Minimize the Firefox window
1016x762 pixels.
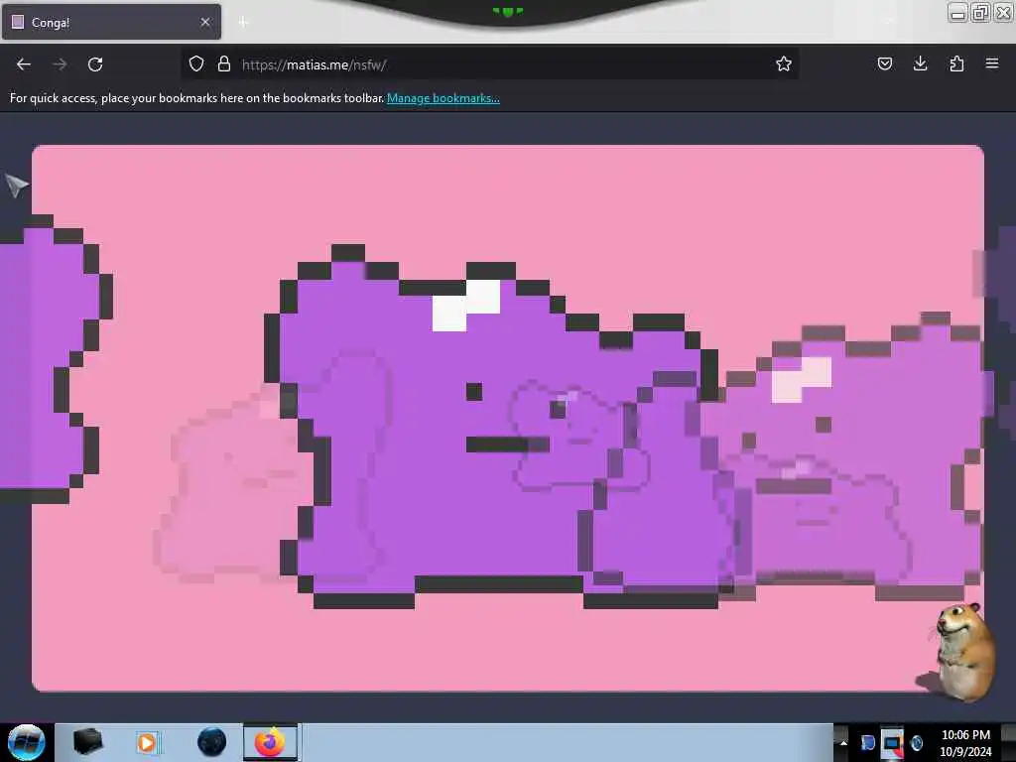pos(957,12)
